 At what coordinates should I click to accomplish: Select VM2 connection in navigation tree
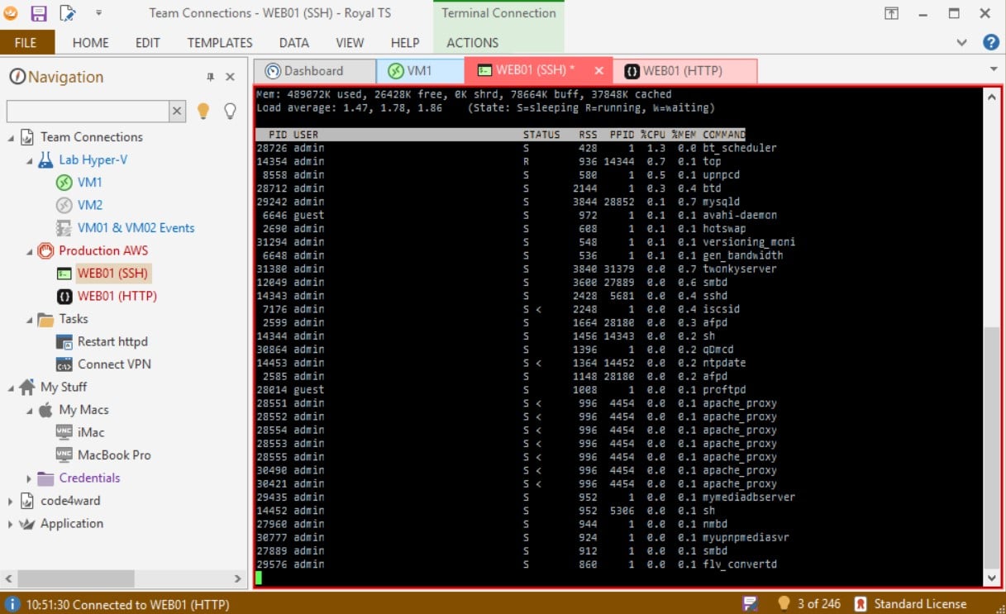89,205
